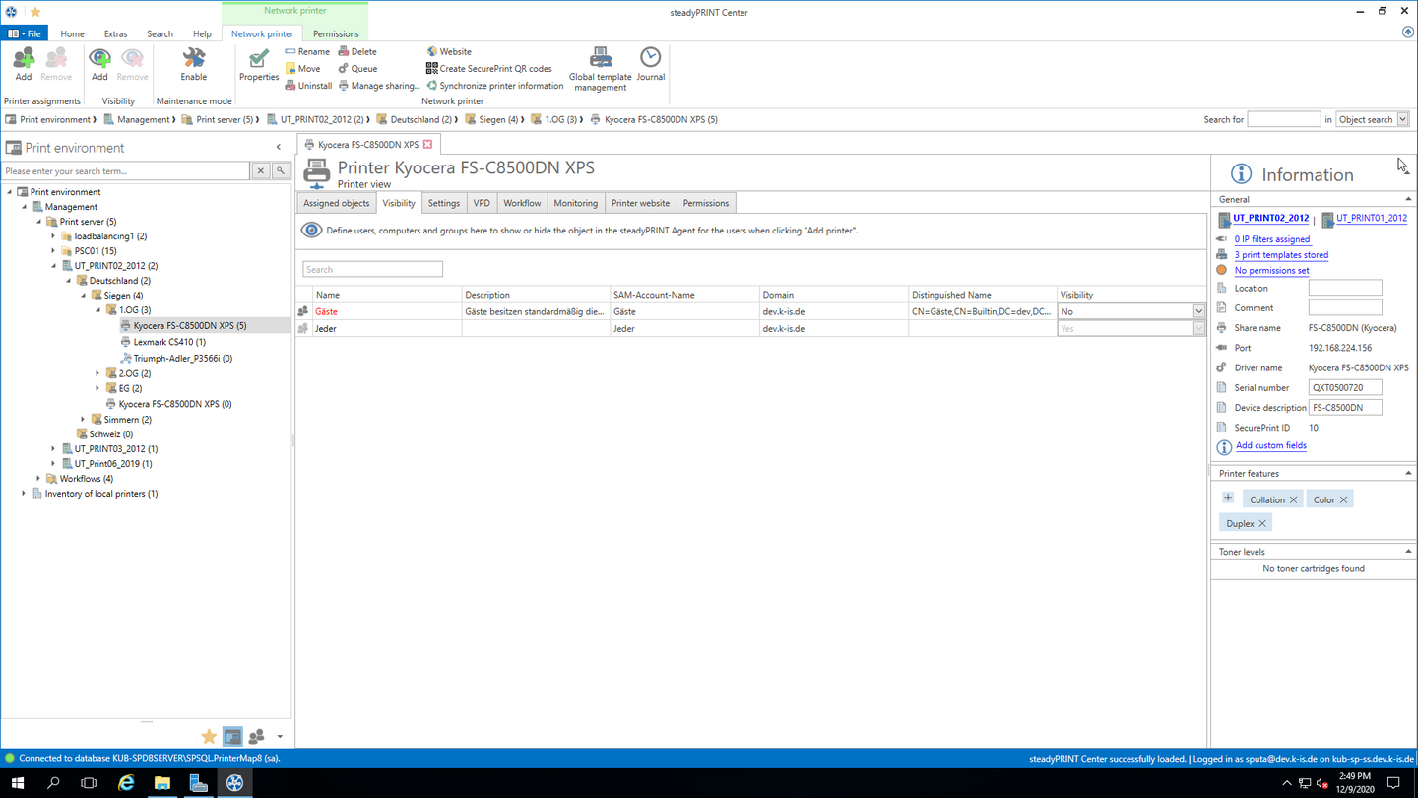Select Lexmark CS410 in the tree

coord(169,342)
